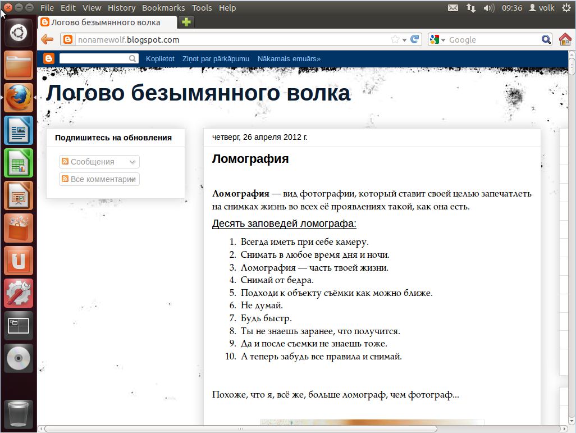
Task: Click list item Снимай от бедра.
Action: point(277,280)
